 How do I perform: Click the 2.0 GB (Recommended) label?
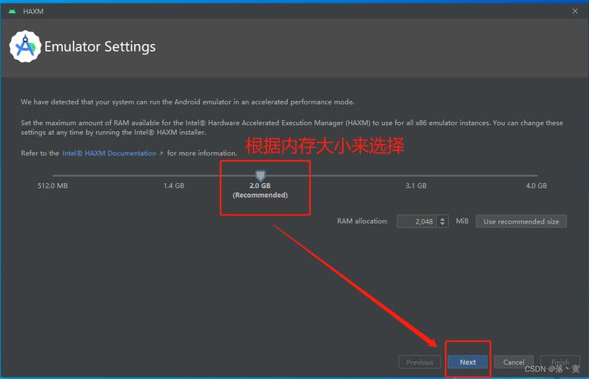click(x=260, y=190)
